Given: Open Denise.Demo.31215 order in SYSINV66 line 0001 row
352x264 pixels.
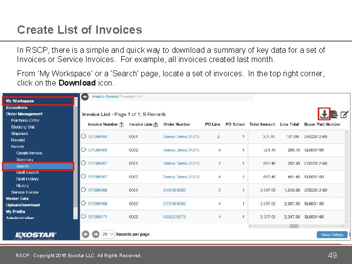Looking at the screenshot, I should point(181,136).
